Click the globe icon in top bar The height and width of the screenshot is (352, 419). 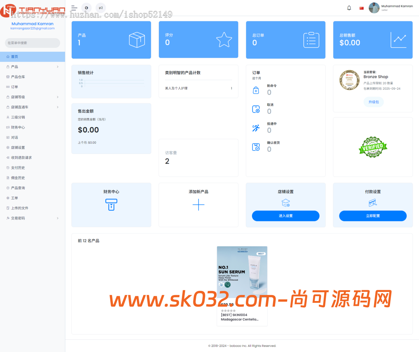pos(86,8)
